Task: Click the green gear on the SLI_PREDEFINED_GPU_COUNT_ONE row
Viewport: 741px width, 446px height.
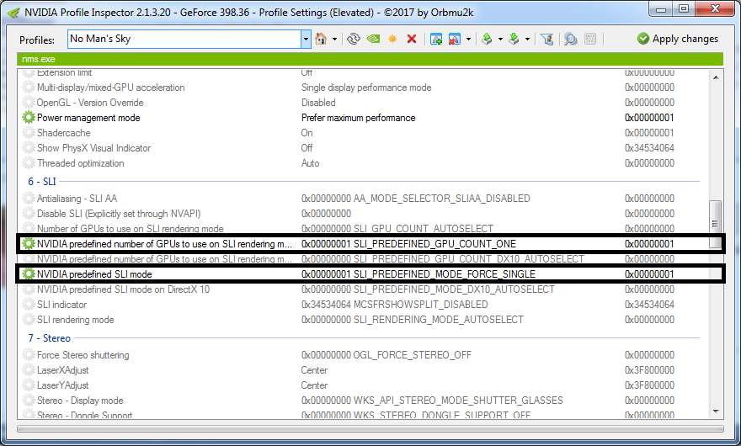Action: (x=29, y=243)
